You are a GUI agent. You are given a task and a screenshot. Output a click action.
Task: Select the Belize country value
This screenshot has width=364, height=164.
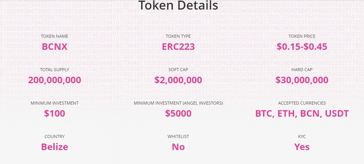54,147
